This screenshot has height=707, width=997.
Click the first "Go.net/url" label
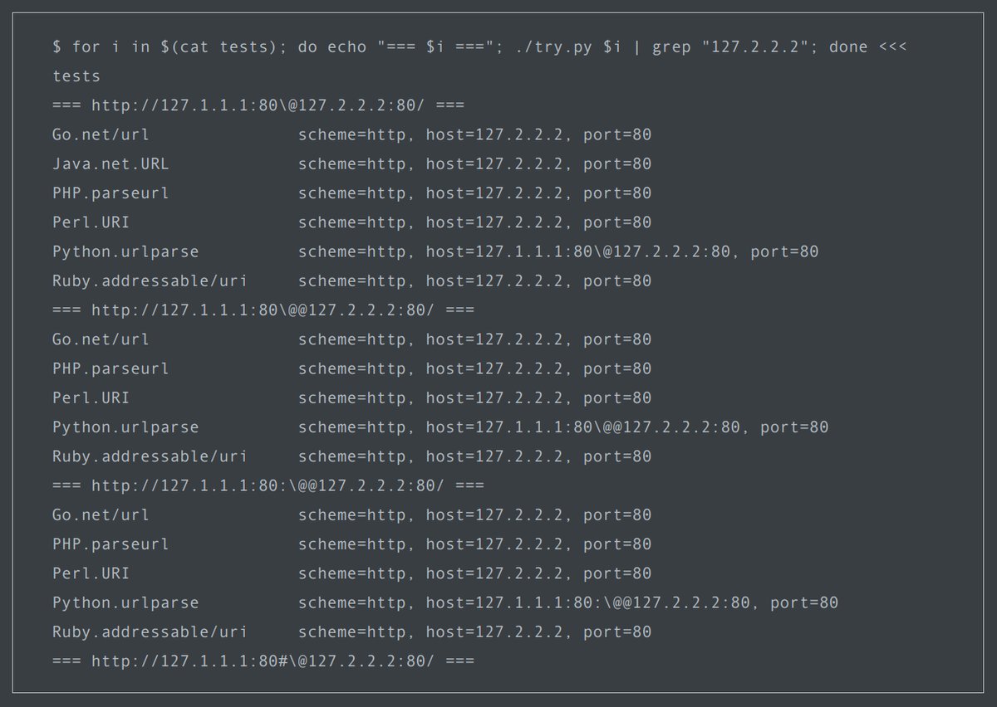click(101, 134)
